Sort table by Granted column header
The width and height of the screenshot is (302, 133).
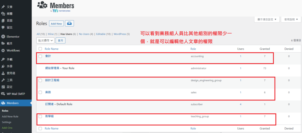coord(265,49)
